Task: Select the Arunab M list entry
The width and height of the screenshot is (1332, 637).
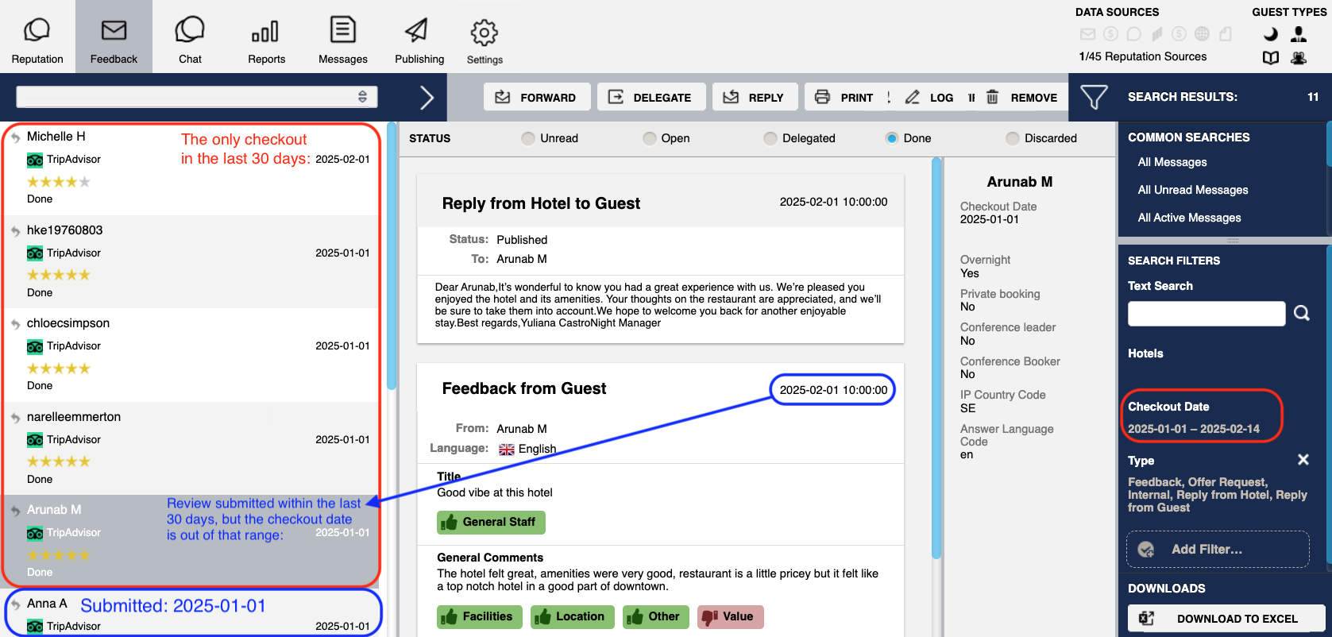Action: [191, 541]
